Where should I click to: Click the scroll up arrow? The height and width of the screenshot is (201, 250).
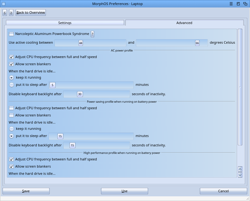(x=240, y=169)
